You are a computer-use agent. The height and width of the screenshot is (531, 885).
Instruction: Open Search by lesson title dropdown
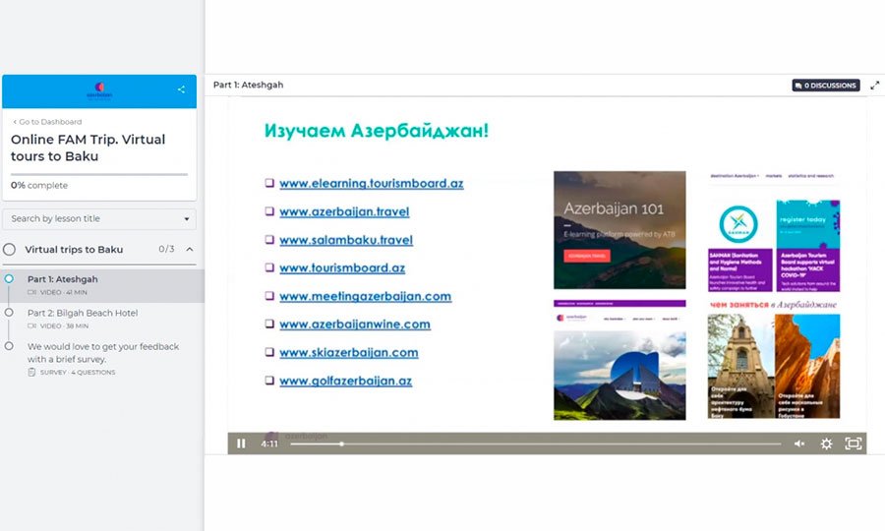click(x=99, y=219)
